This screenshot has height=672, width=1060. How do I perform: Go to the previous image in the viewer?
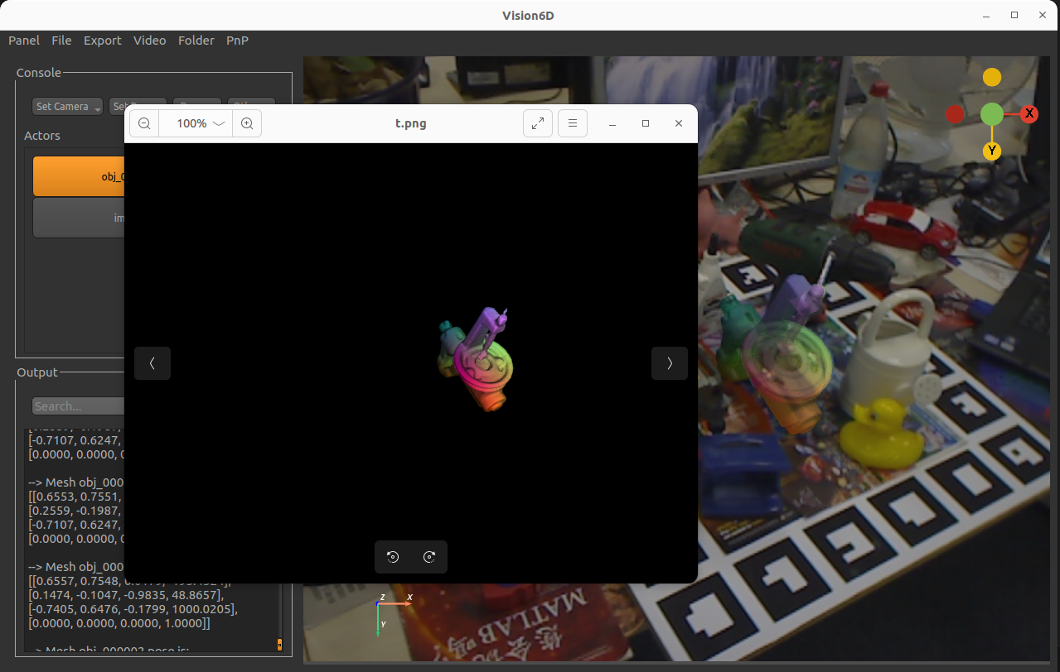coord(152,362)
